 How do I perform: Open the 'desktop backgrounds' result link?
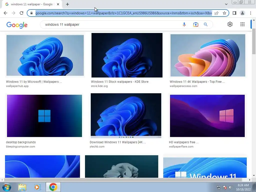(21, 142)
